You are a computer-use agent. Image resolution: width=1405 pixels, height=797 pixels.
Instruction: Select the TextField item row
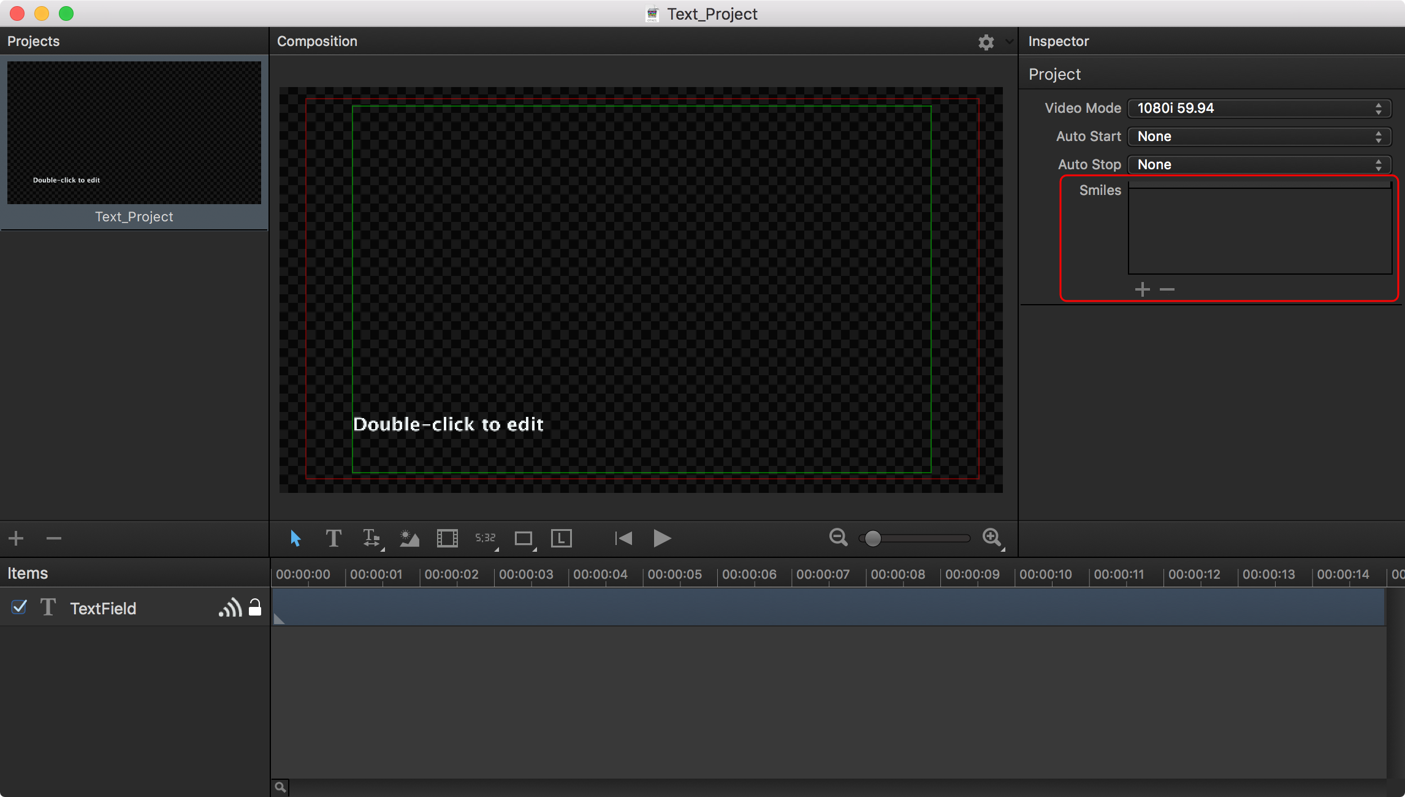point(134,608)
